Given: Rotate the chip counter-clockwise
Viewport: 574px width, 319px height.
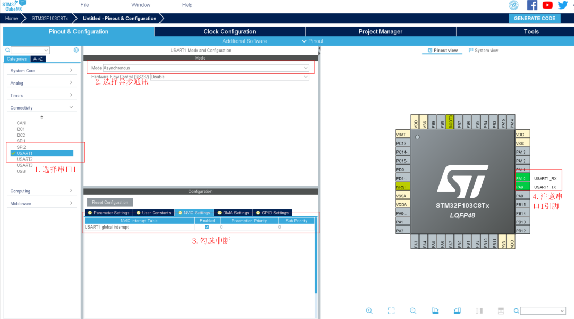Looking at the screenshot, I should 457,310.
